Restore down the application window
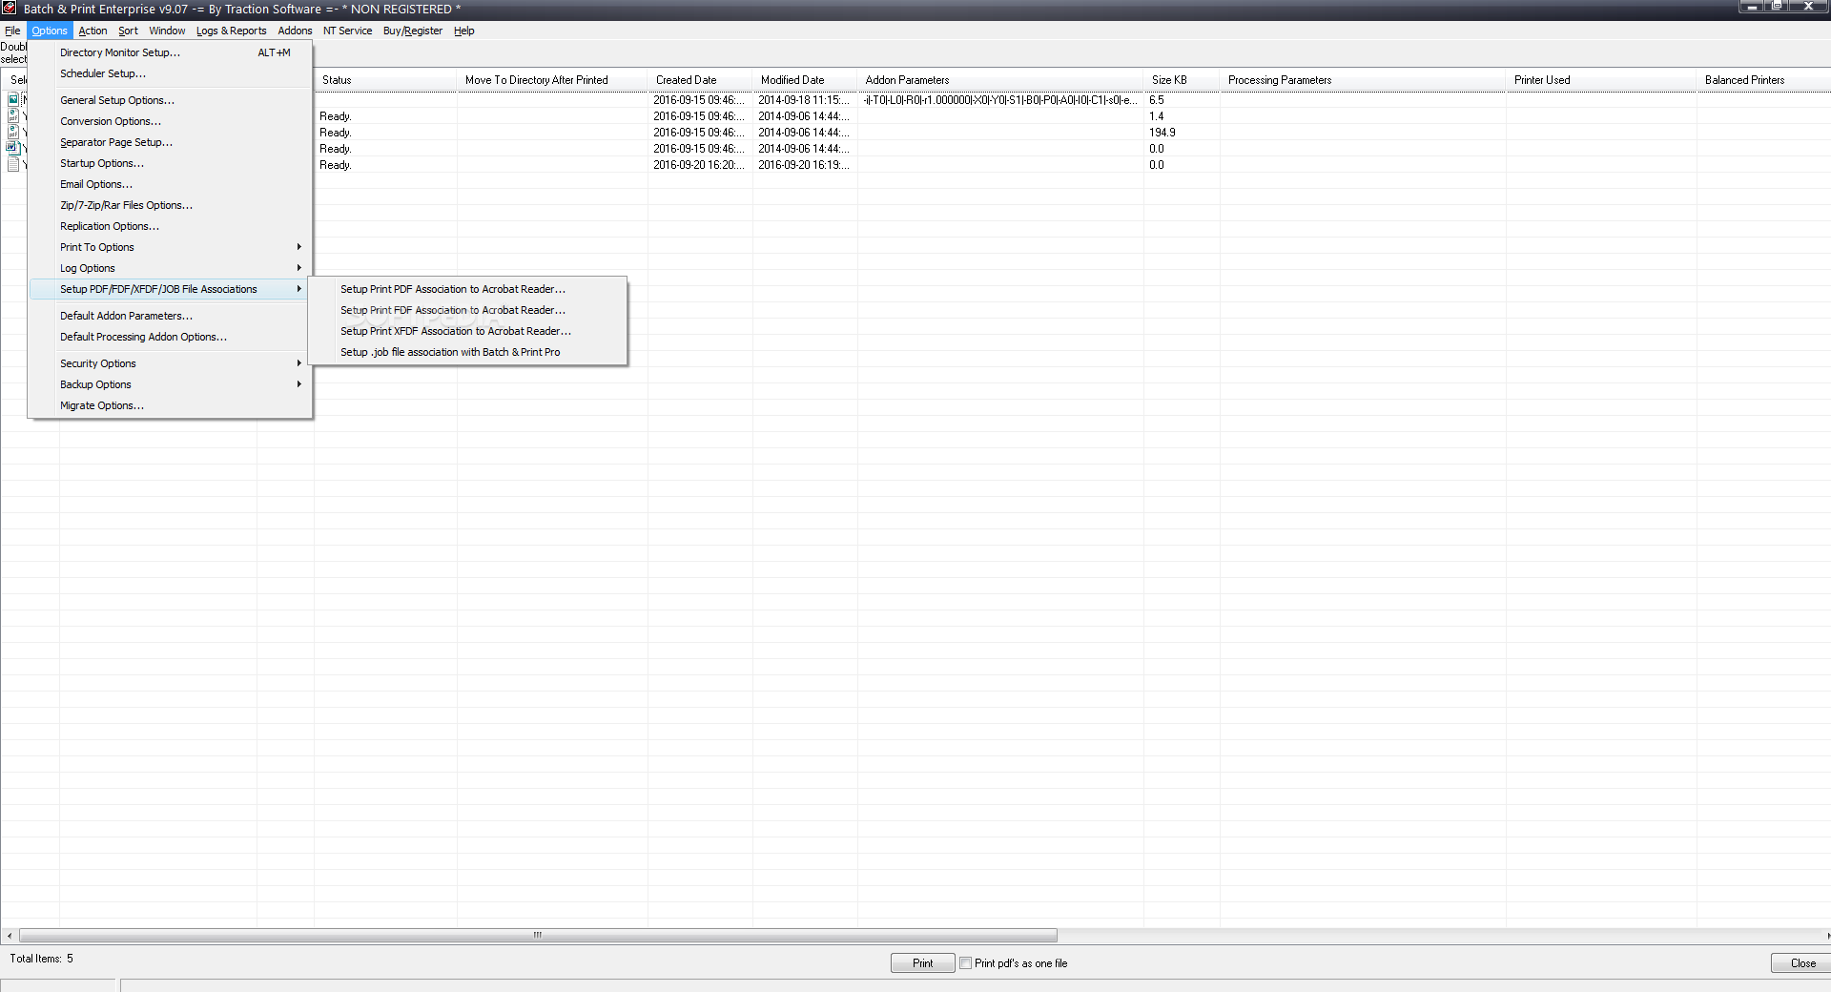1831x992 pixels. coord(1777,6)
